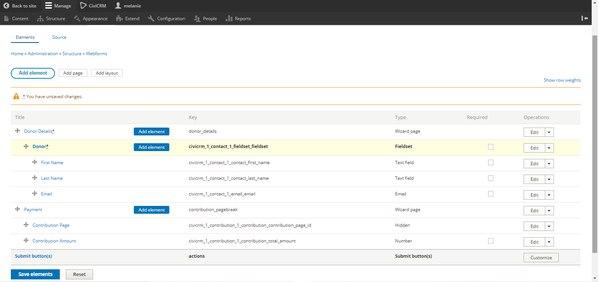Open operations dropdown arrow for Payment
This screenshot has height=282, width=598.
tap(549, 211)
